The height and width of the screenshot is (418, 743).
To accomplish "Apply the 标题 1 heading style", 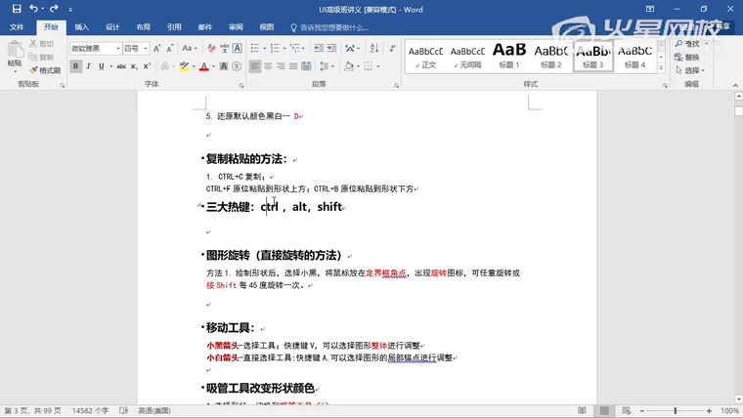I will [x=509, y=55].
